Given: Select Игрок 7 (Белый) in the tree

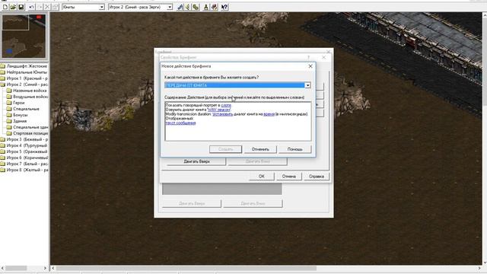Looking at the screenshot, I should tap(27, 164).
